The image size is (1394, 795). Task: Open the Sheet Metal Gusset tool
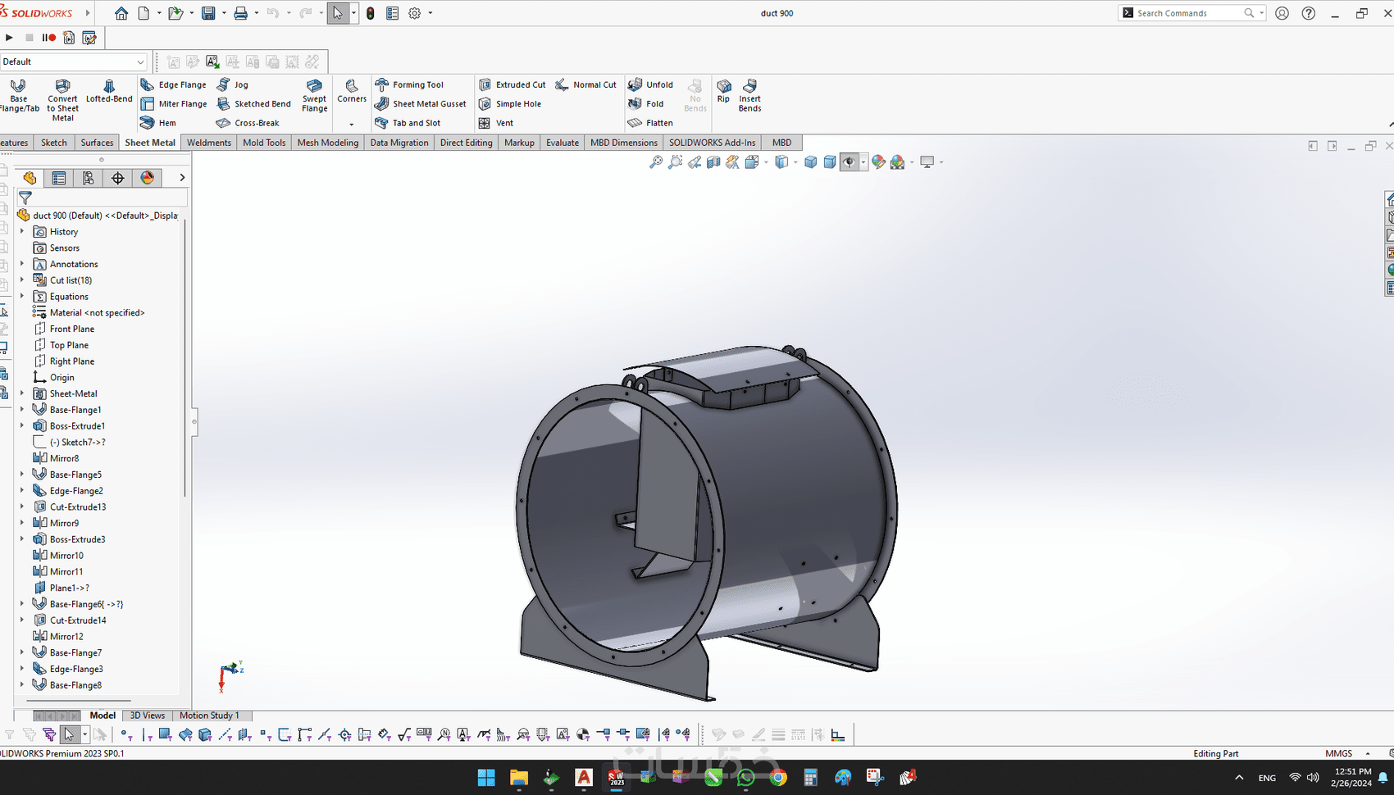tap(420, 104)
